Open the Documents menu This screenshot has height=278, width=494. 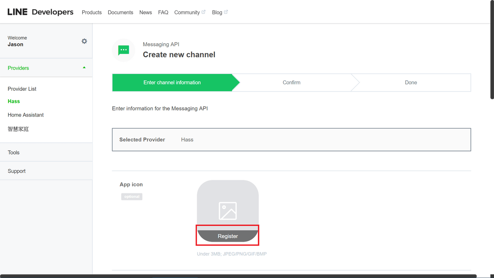pyautogui.click(x=120, y=12)
